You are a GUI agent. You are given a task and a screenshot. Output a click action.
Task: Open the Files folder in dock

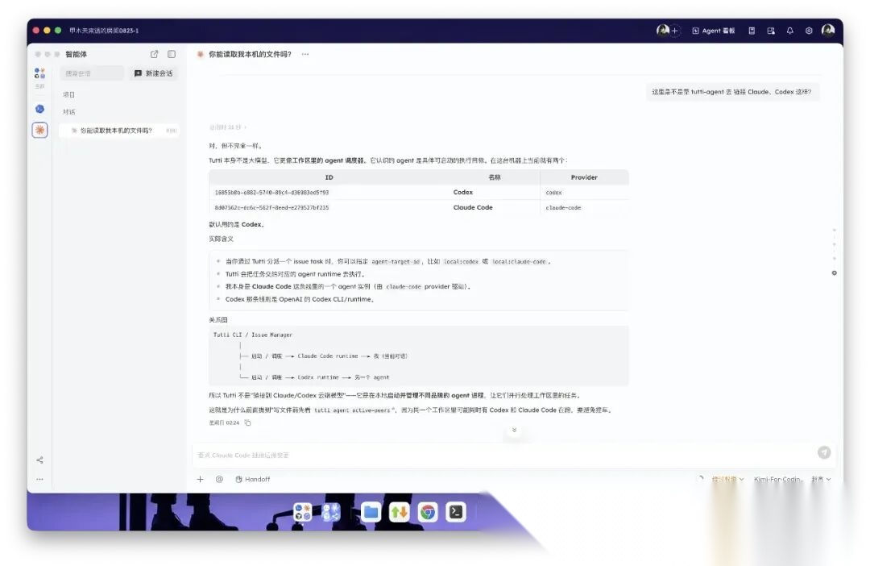tap(371, 511)
